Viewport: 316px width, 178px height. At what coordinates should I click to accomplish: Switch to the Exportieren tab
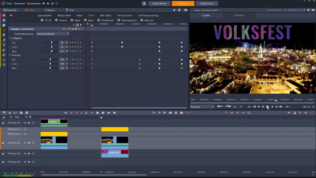207,3
